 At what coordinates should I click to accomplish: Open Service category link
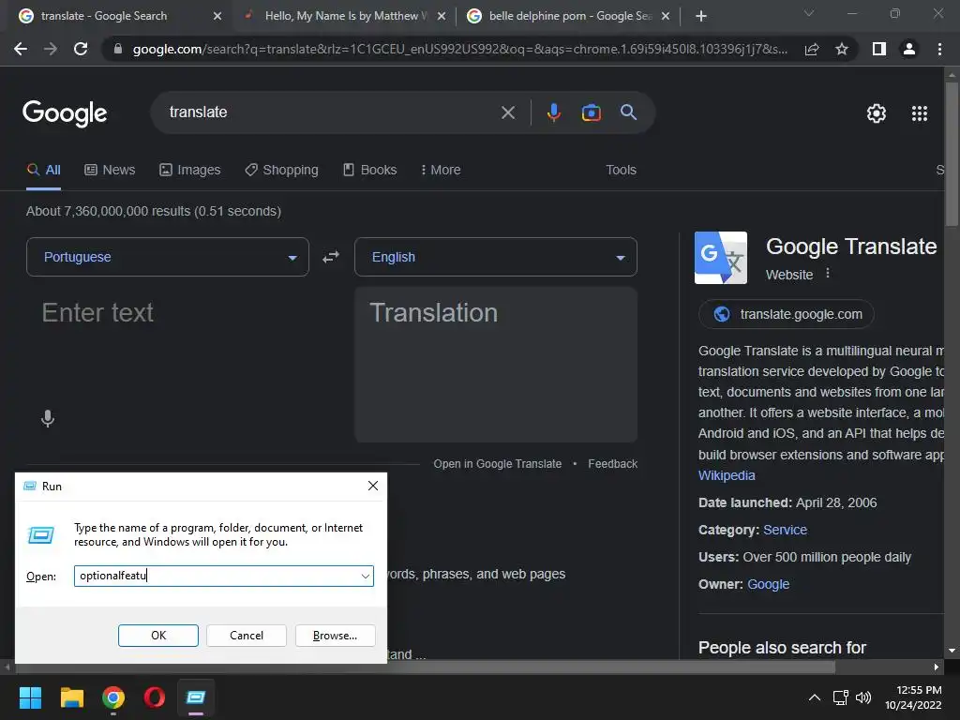coord(785,531)
